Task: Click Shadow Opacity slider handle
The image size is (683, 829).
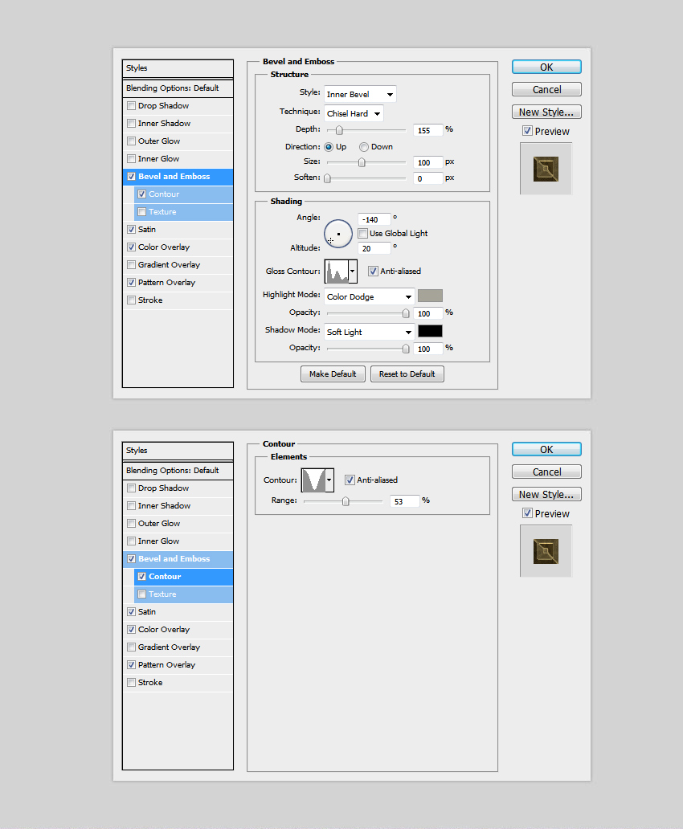Action: click(x=406, y=349)
